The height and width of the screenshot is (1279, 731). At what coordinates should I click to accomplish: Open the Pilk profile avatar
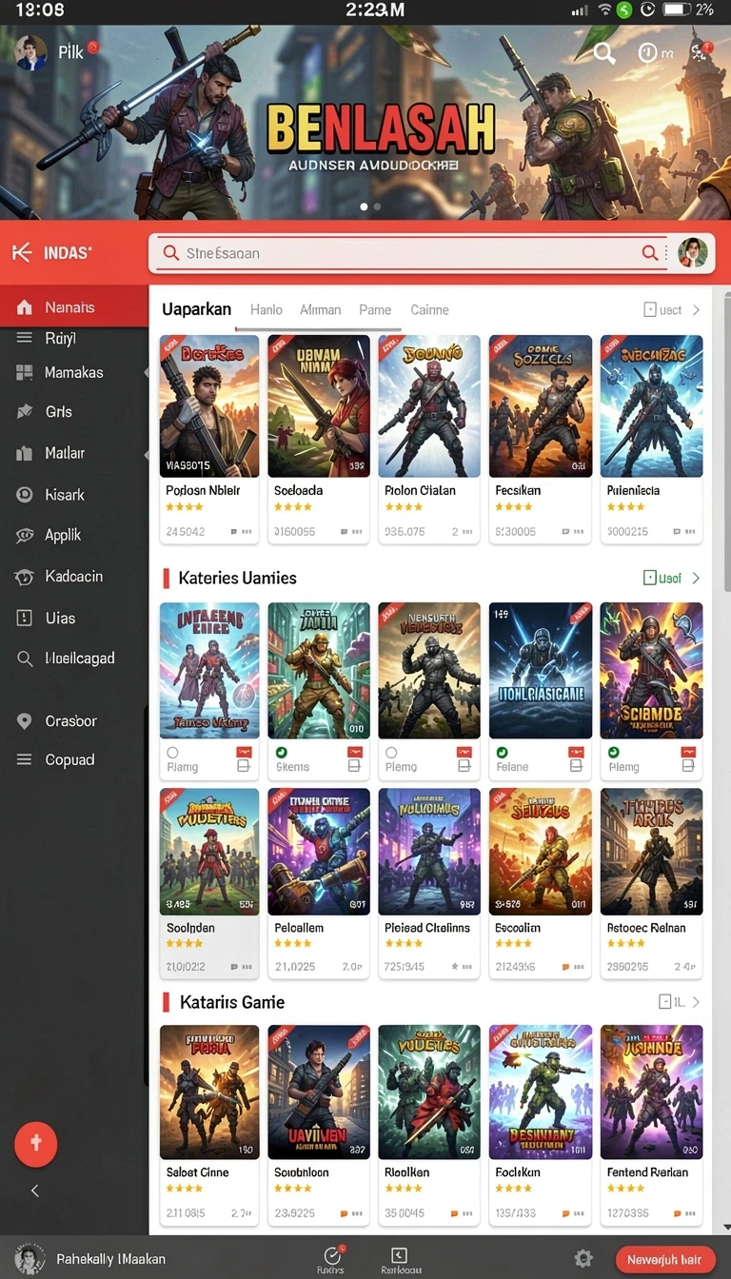pyautogui.click(x=31, y=52)
